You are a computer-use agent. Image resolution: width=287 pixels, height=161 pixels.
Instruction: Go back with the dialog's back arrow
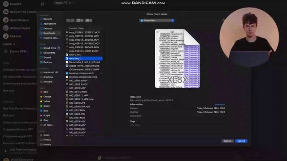(x=68, y=21)
